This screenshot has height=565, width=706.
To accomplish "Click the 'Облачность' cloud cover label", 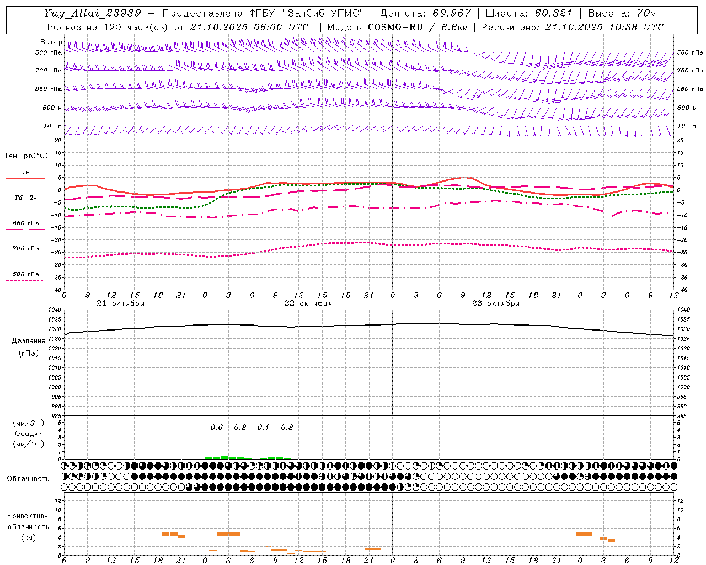I will (x=28, y=479).
